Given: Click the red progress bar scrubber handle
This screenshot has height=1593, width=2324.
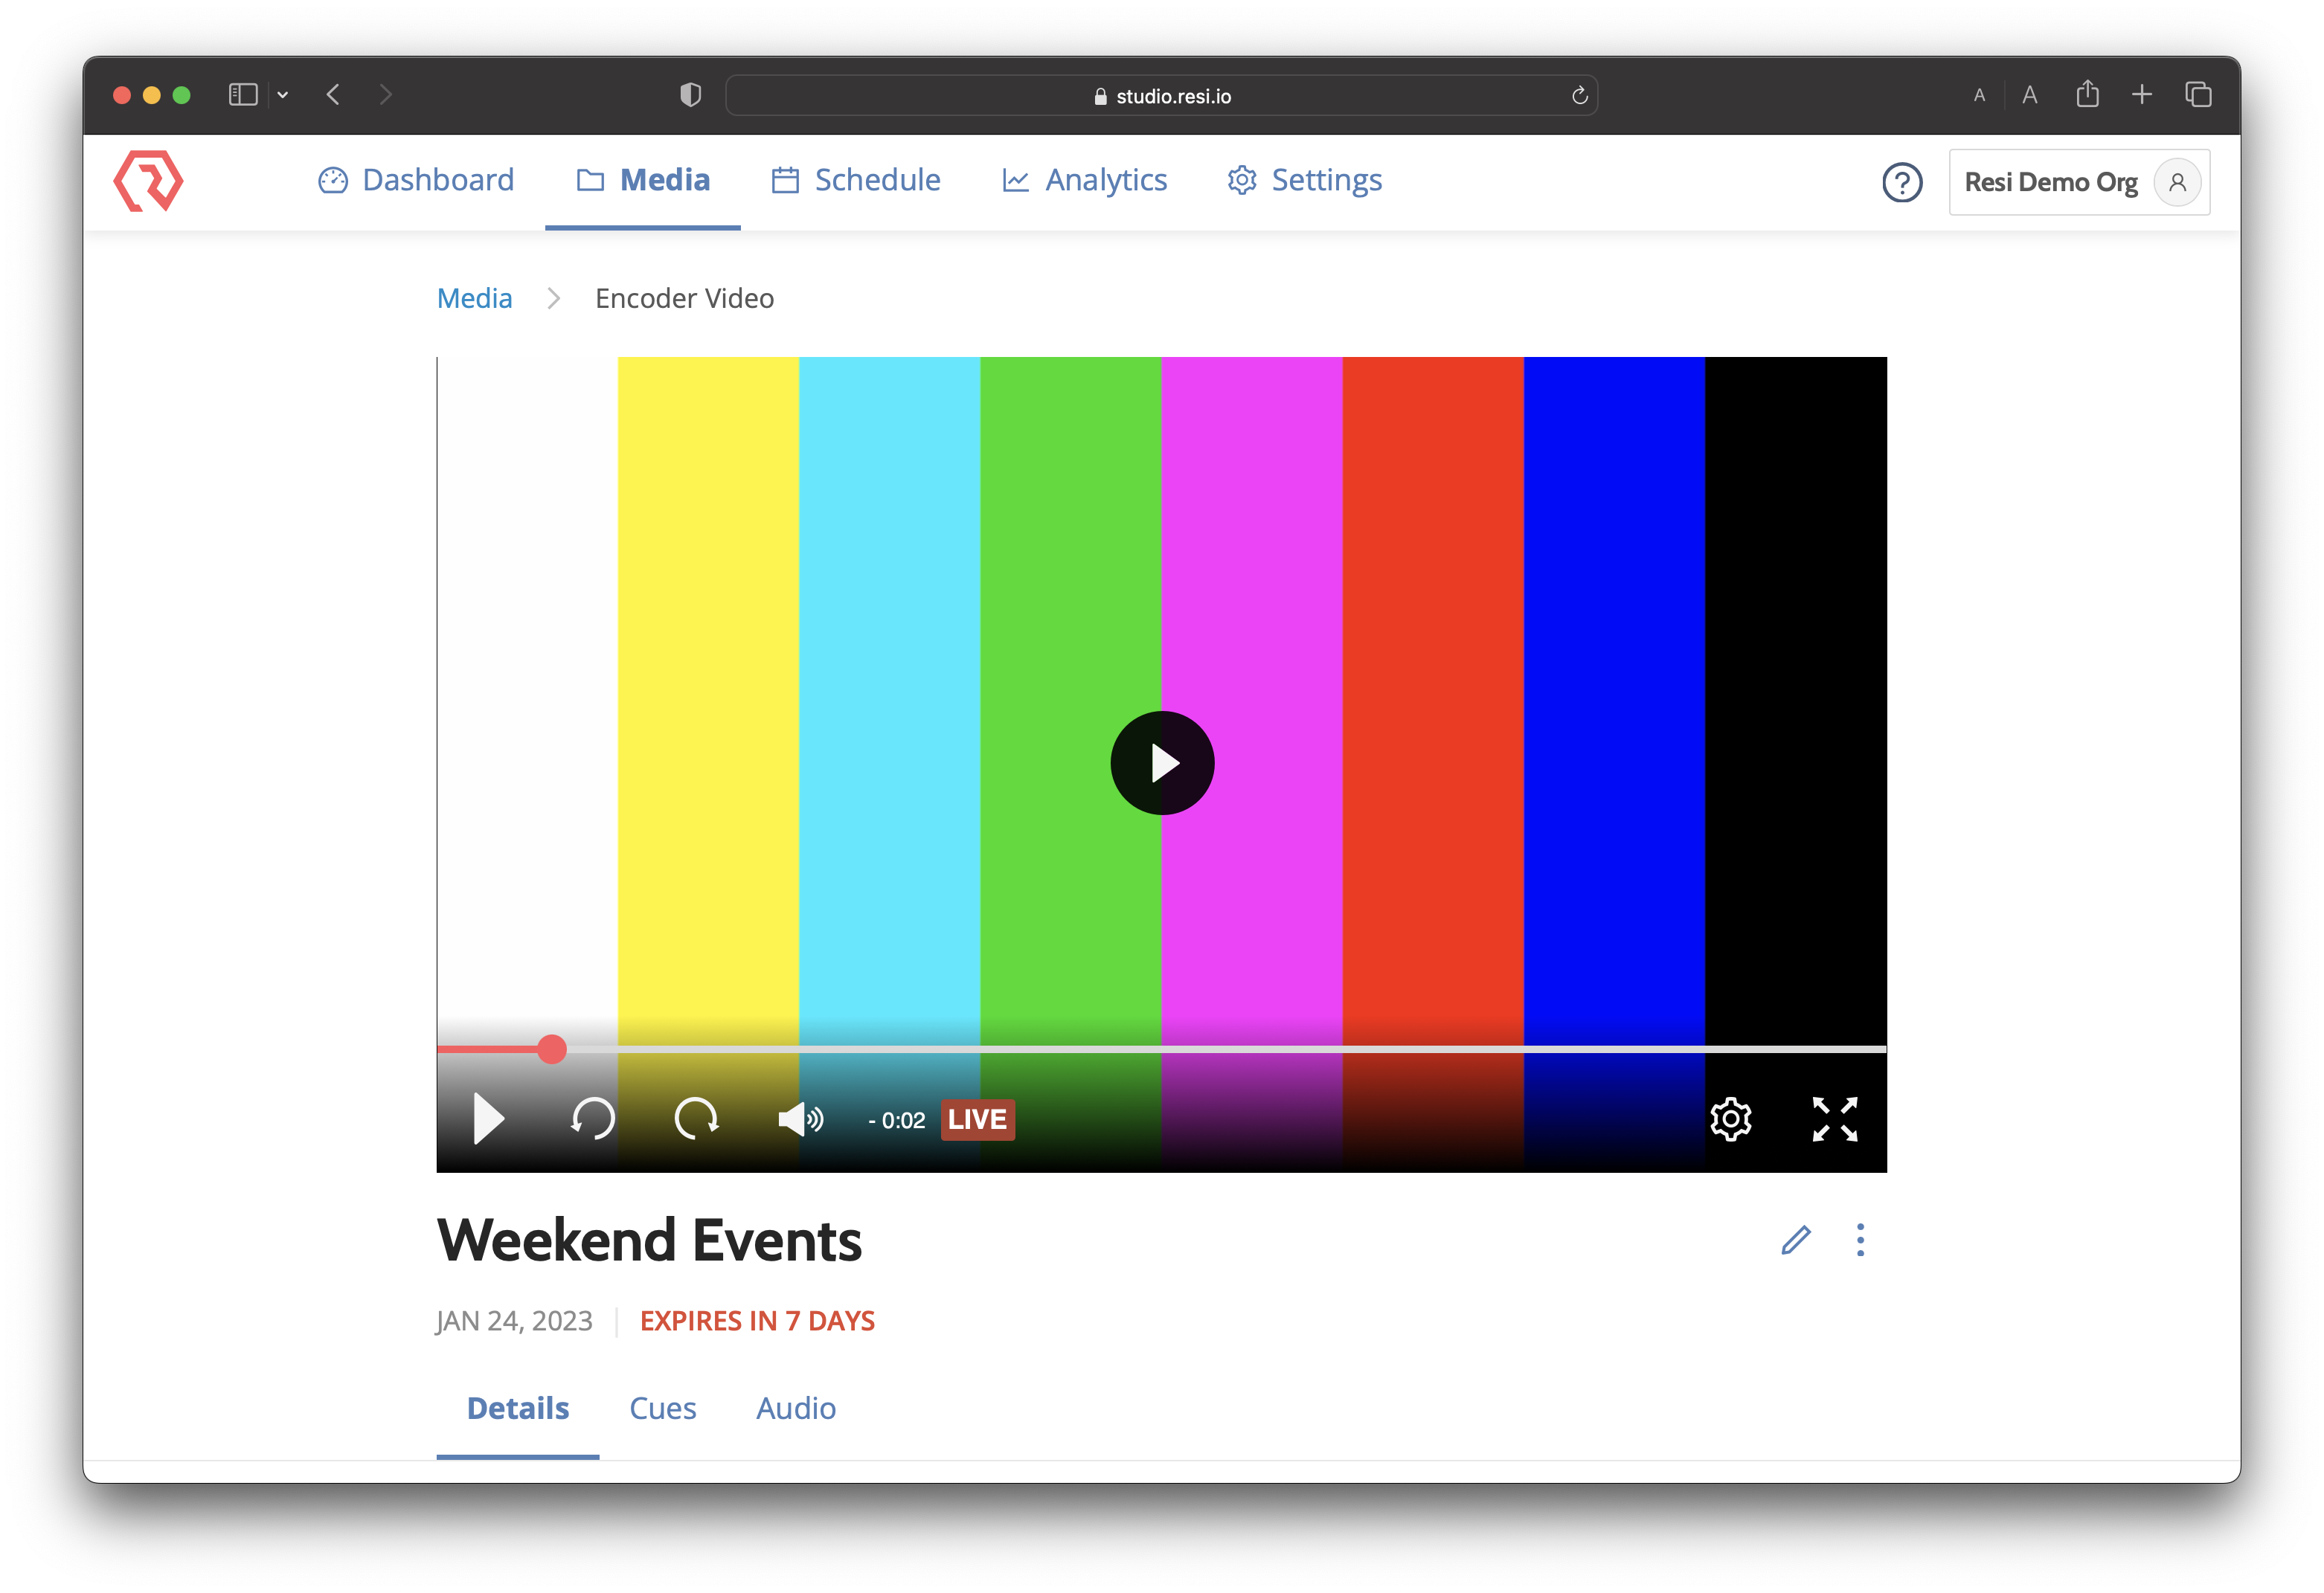Looking at the screenshot, I should (x=551, y=1048).
